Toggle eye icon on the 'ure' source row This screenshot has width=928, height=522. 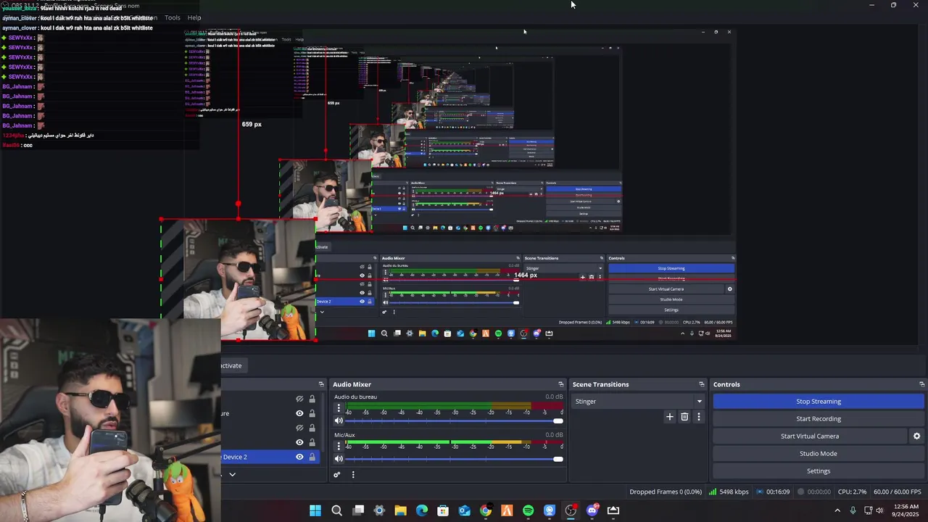pos(299,413)
